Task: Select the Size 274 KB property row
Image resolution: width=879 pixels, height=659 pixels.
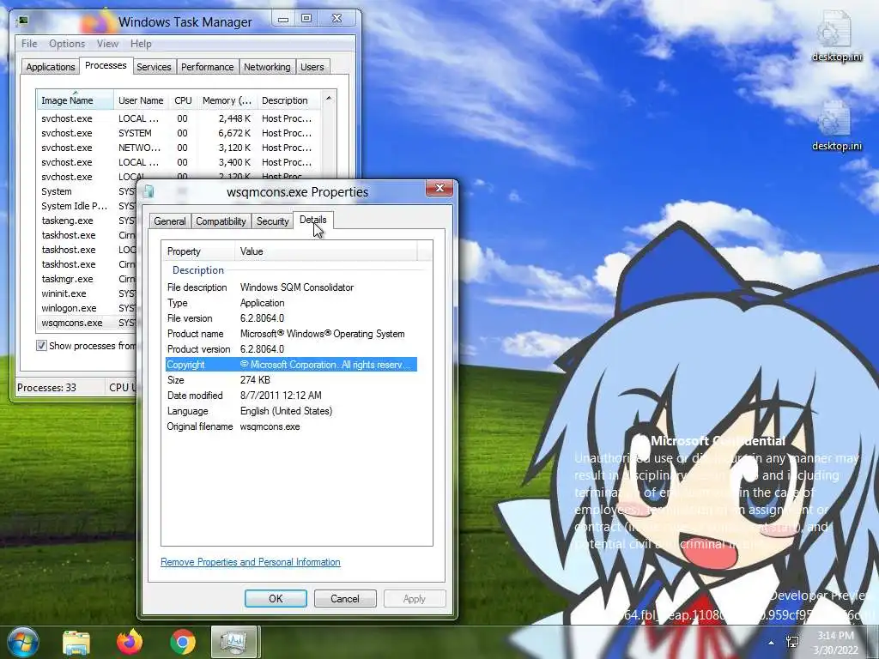Action: [291, 380]
